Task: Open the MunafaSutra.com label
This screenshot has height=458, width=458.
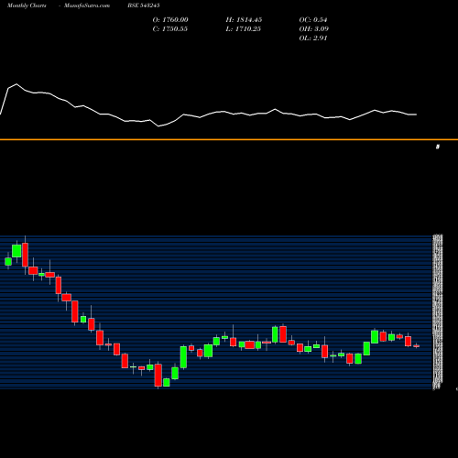Action: click(x=87, y=5)
